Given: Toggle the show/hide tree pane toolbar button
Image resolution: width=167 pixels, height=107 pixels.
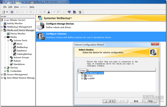Looking at the screenshot, I should pyautogui.click(x=12, y=12).
